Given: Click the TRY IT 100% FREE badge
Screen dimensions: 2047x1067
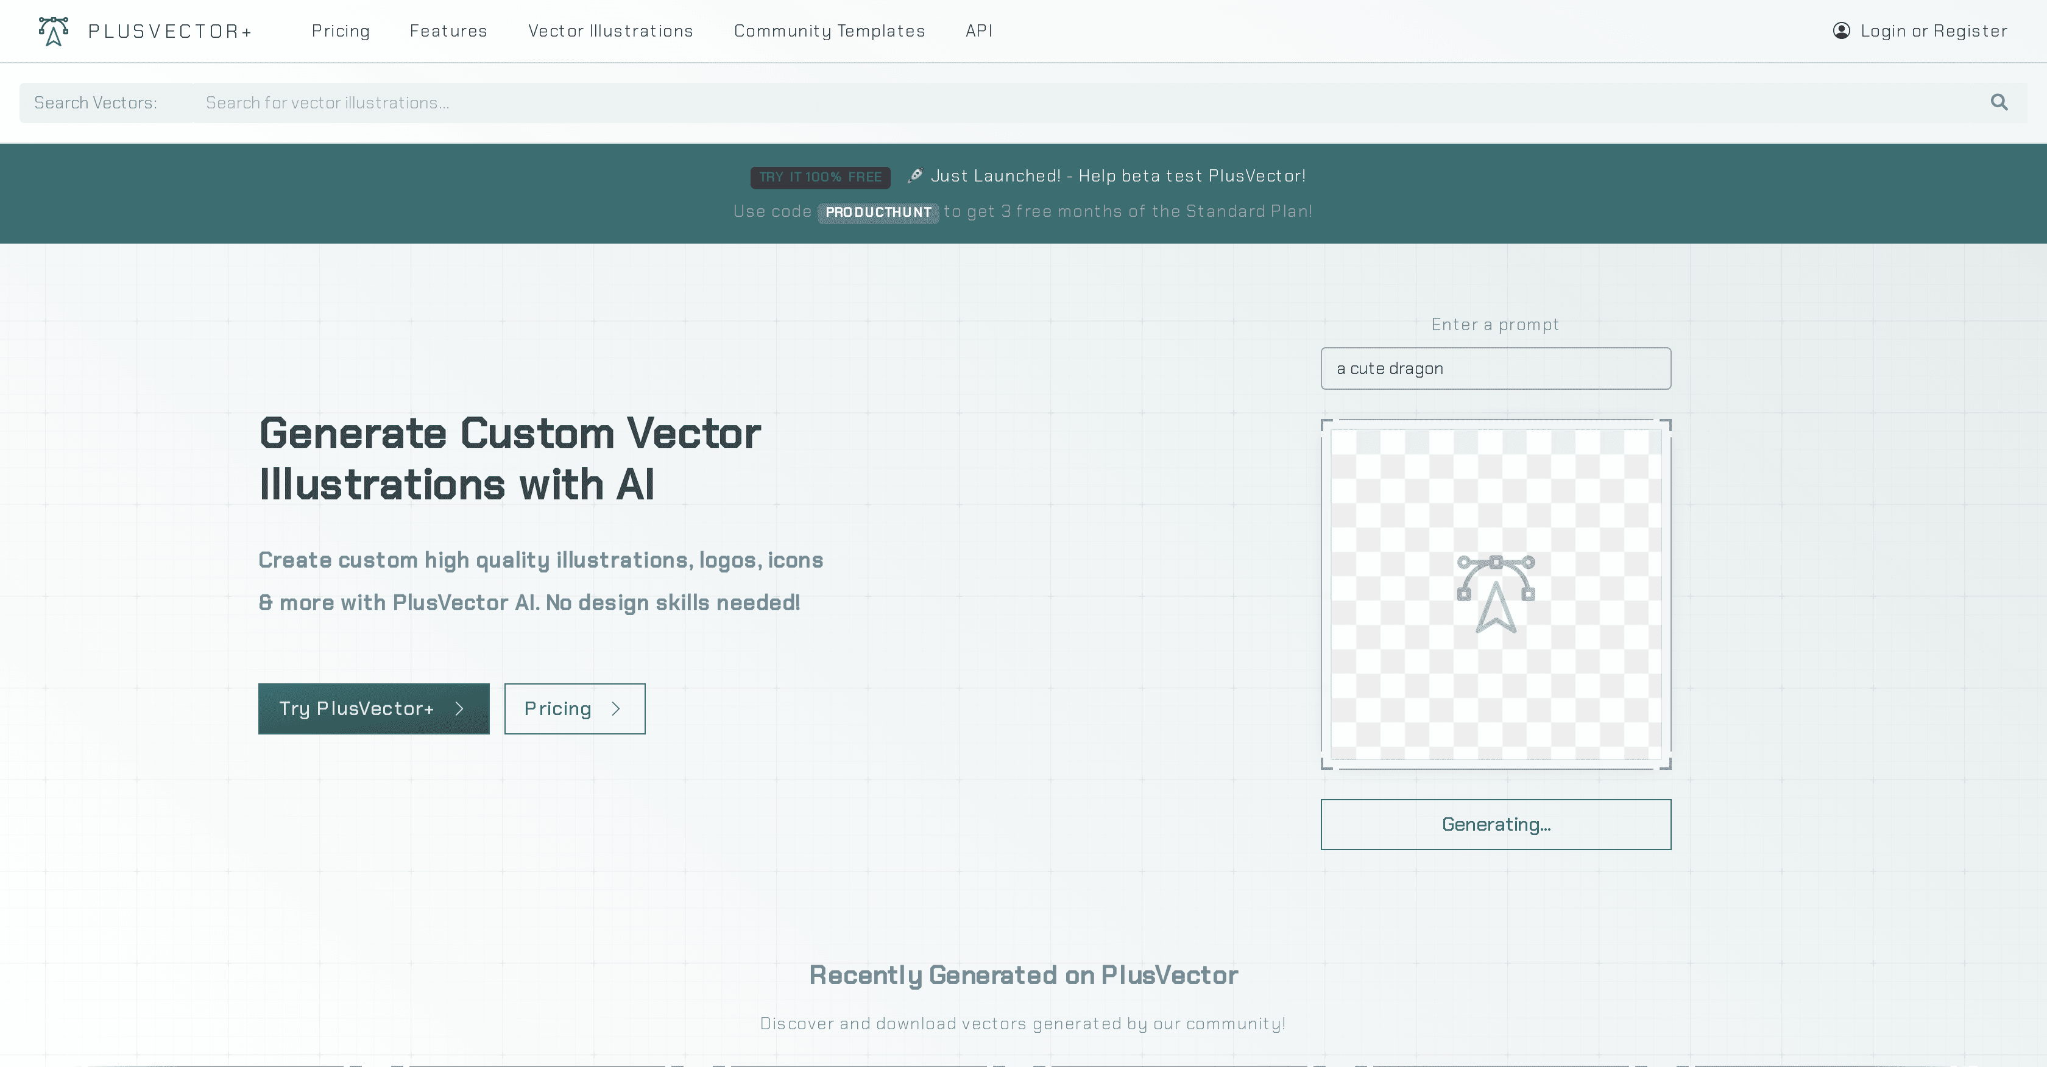Looking at the screenshot, I should 820,177.
